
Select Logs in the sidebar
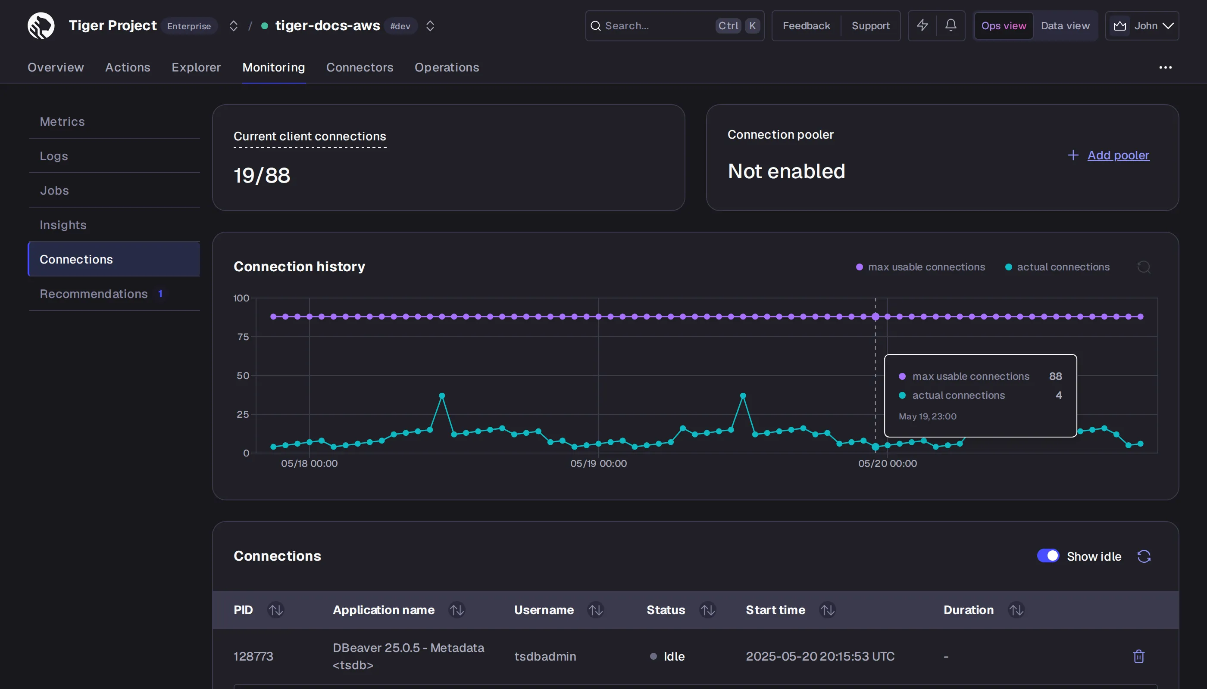pyautogui.click(x=114, y=156)
